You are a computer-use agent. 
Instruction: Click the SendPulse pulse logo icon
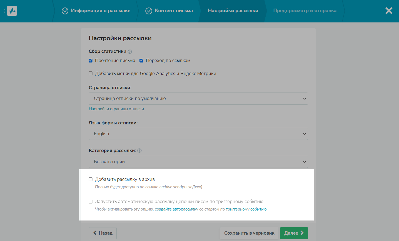[12, 11]
